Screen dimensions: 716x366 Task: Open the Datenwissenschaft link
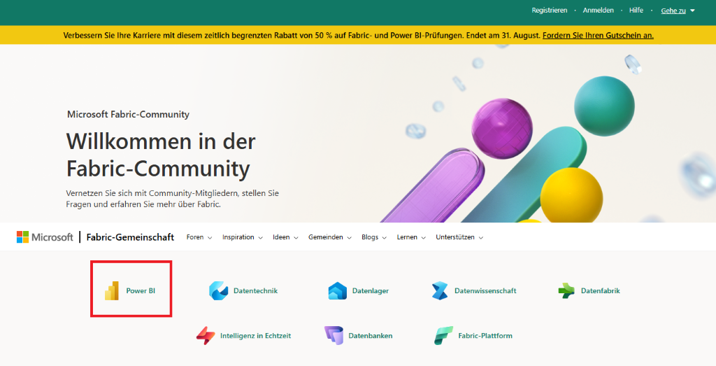[485, 290]
